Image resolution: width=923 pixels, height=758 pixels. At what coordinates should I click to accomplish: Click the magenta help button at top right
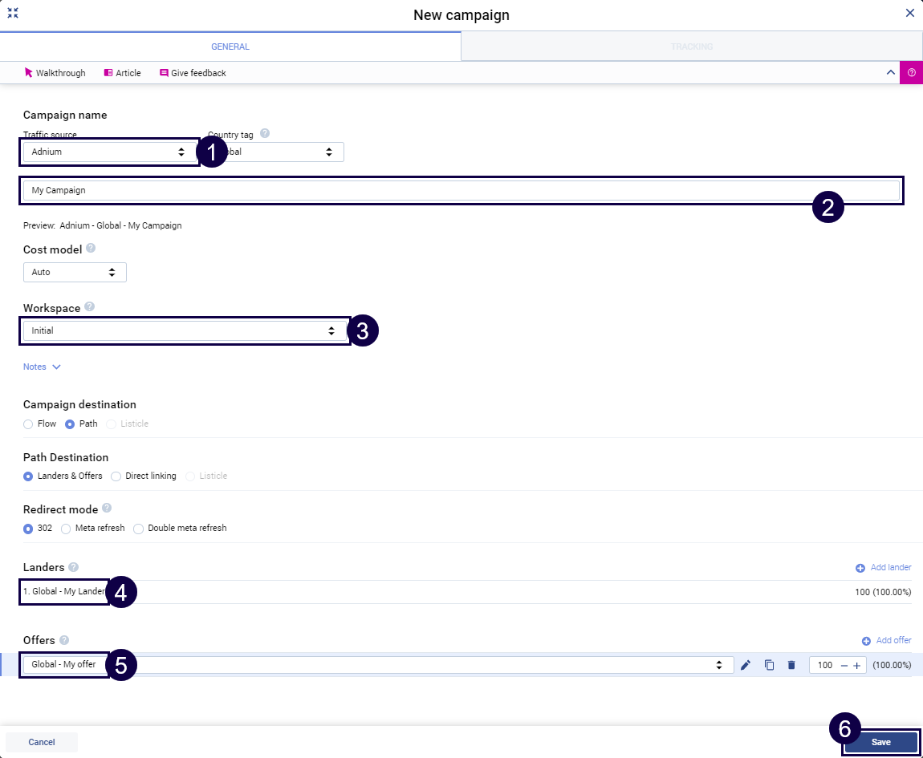[x=911, y=73]
